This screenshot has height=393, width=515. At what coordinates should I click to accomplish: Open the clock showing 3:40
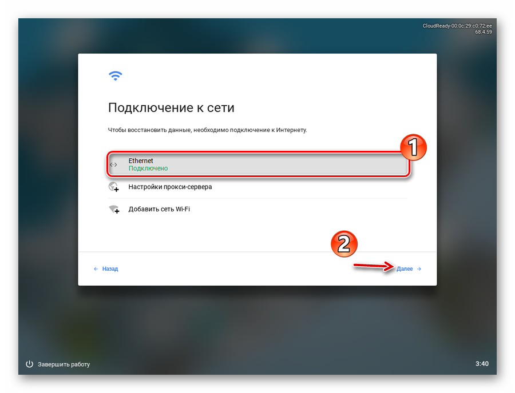click(482, 363)
